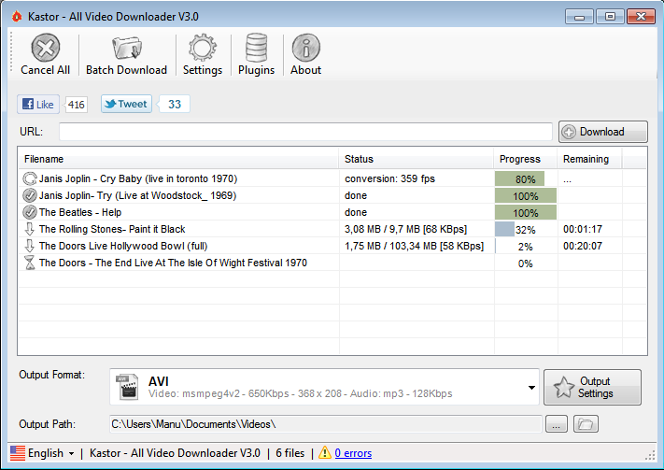Select The Rolling Stones- Paint it Black filename
664x470 pixels.
coord(112,229)
